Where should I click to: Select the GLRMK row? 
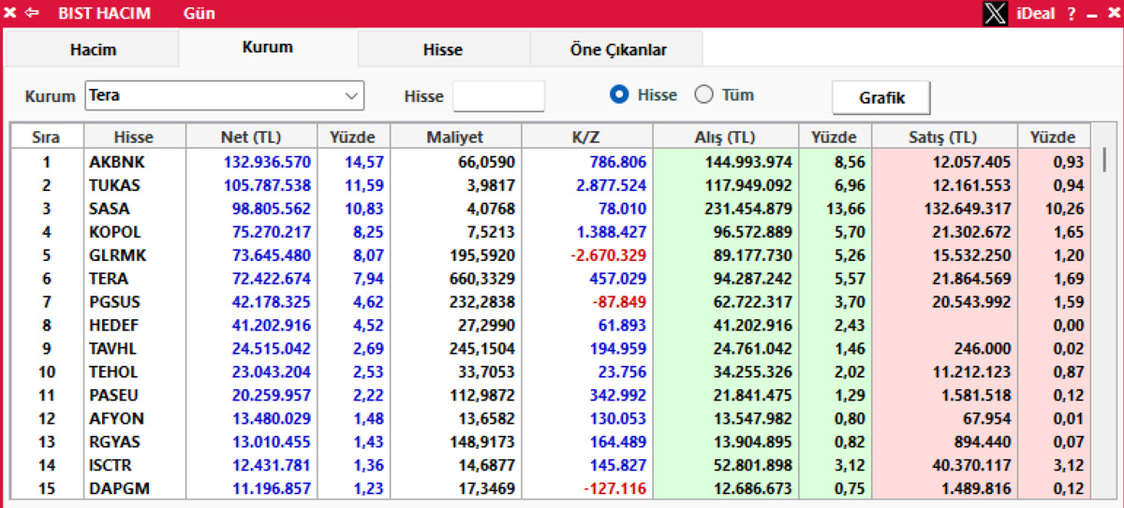[x=551, y=255]
